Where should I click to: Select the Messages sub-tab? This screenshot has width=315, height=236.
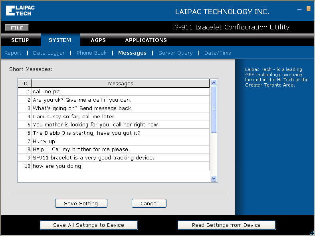[x=132, y=53]
